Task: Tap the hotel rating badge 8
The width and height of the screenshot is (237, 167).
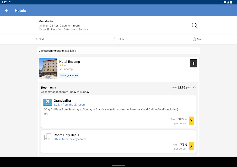Action: (x=193, y=63)
